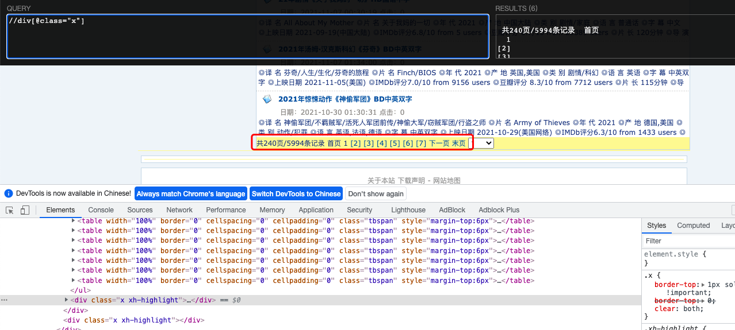This screenshot has height=330, width=735.
Task: Select the closing </ul> tag row
Action: click(80, 290)
